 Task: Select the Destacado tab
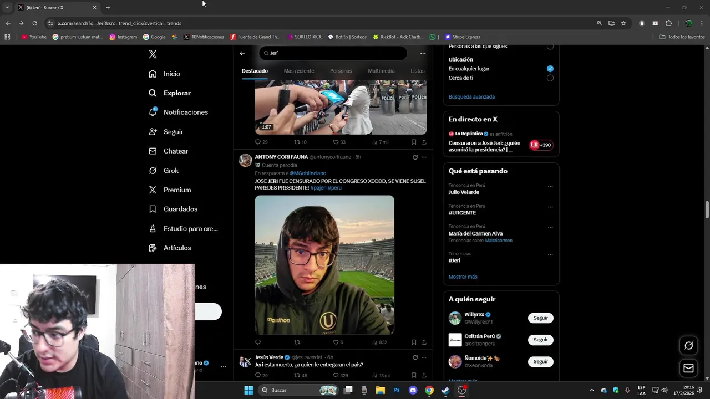[255, 71]
